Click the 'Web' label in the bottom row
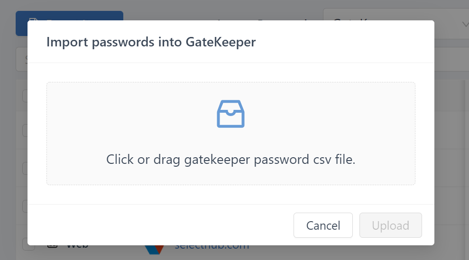Viewport: 469px width, 260px height. (77, 248)
